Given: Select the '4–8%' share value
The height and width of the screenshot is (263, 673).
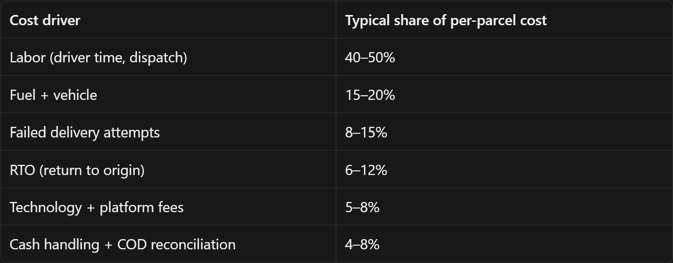Looking at the screenshot, I should tap(362, 244).
